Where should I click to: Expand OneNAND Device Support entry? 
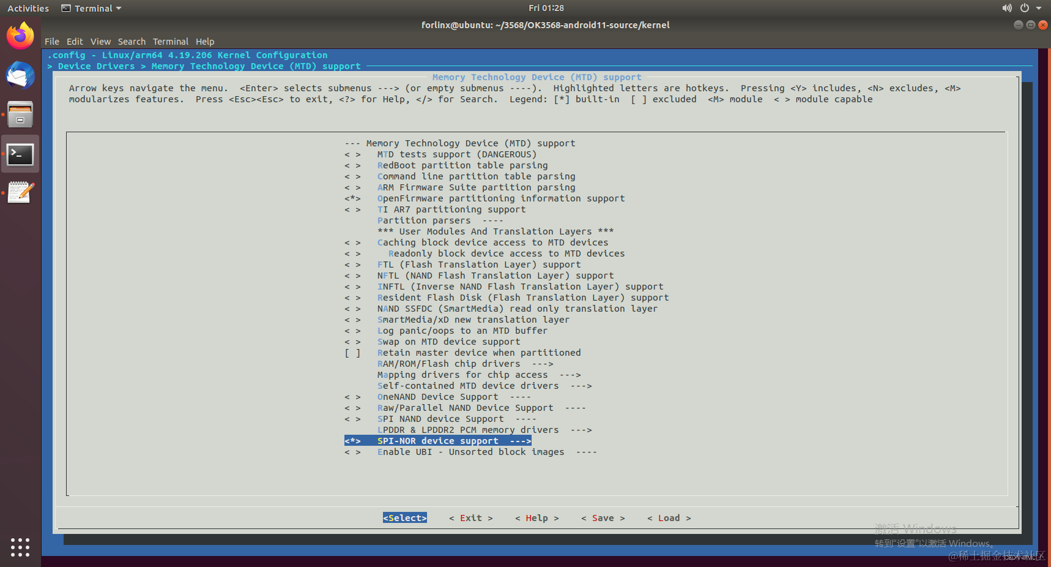(437, 397)
